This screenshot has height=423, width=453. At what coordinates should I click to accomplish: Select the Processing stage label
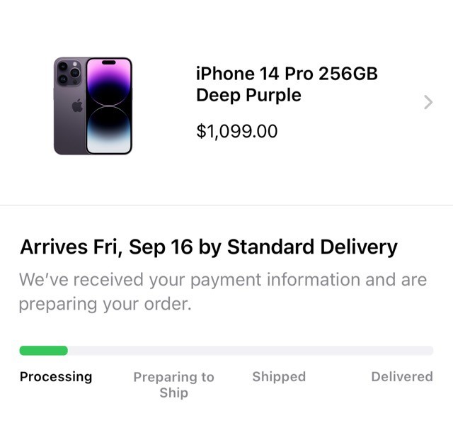click(55, 376)
